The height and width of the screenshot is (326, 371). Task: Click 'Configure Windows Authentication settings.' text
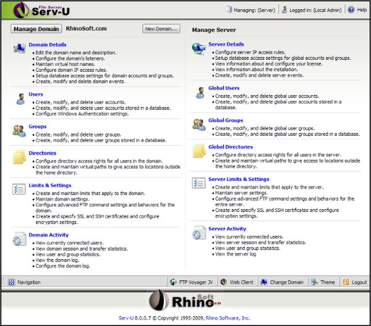click(x=82, y=114)
